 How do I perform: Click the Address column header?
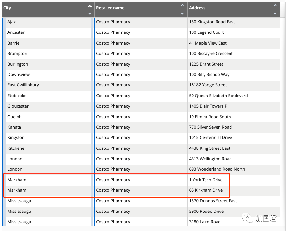234,10
